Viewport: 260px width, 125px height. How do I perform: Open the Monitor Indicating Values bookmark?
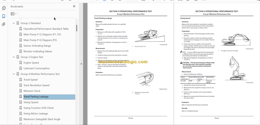38,51
